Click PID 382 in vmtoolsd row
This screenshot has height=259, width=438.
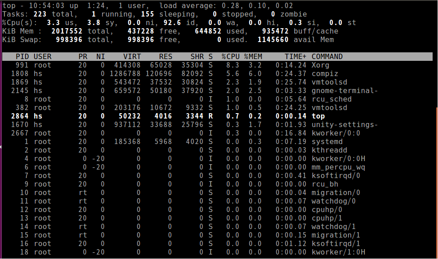point(22,108)
